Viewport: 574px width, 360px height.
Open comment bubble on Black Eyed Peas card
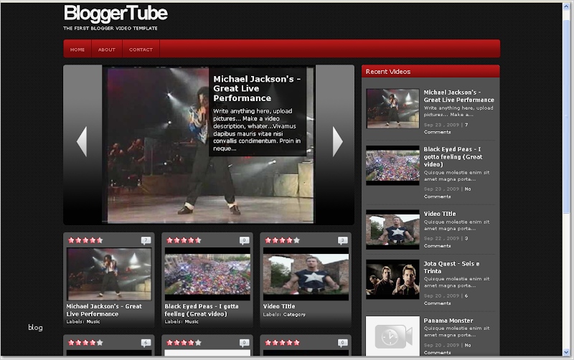[244, 240]
